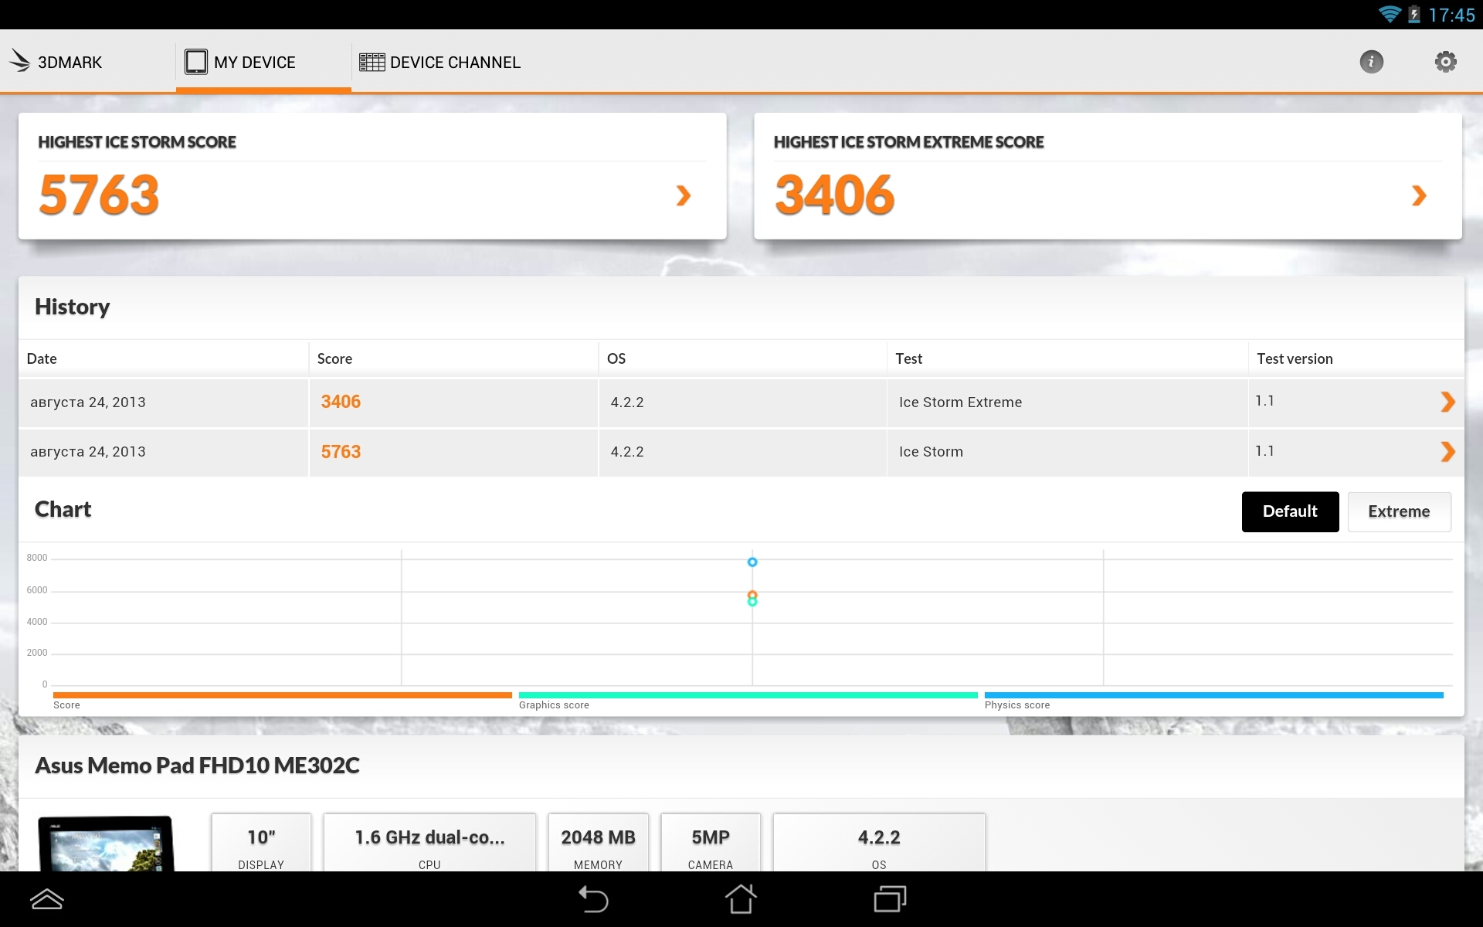Tap the 1.6 GHz dual-core CPU tile
Image resolution: width=1483 pixels, height=927 pixels.
coord(429,843)
